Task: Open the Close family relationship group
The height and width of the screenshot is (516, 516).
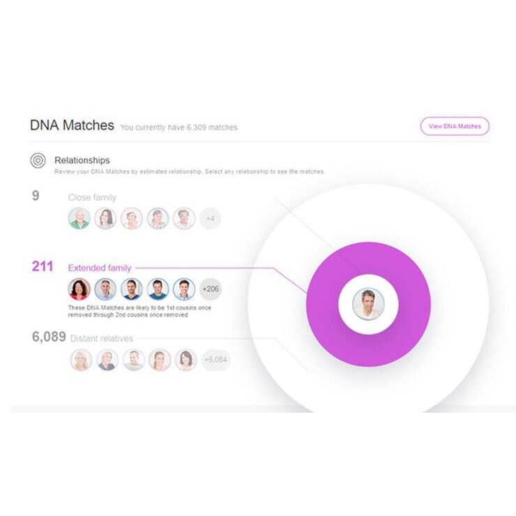Action: [x=92, y=197]
